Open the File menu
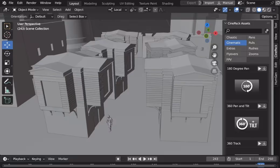 pos(11,3)
